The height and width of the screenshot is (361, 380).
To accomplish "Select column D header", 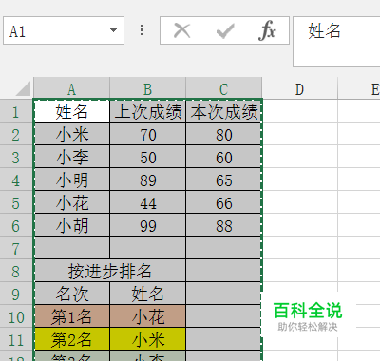I will pyautogui.click(x=299, y=89).
